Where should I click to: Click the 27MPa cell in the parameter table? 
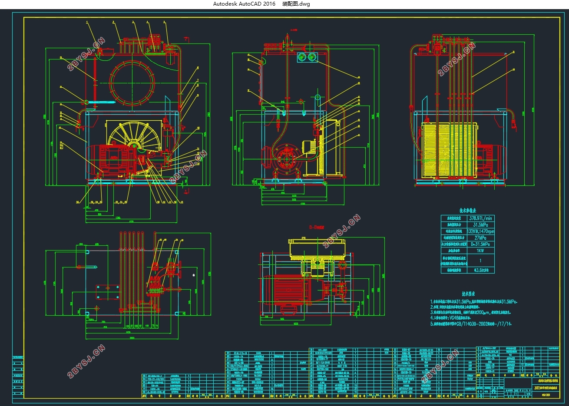(x=480, y=238)
